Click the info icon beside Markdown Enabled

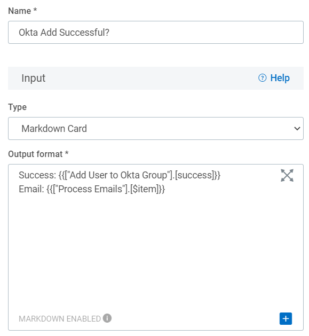[x=107, y=318]
